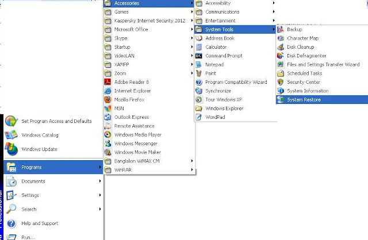Expand the Games submenu arrow
The height and width of the screenshot is (240, 368).
pos(192,11)
